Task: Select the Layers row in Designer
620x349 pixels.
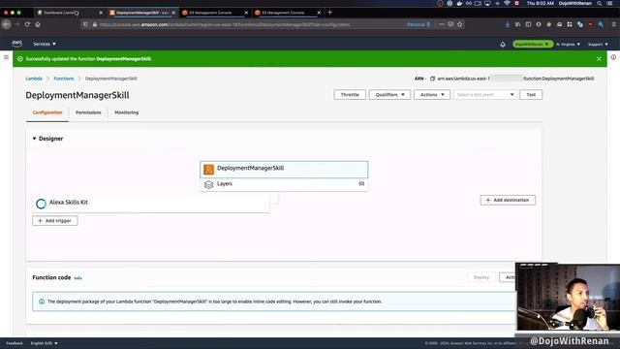Action: [284, 184]
